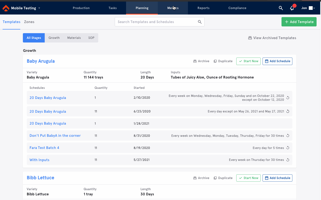Click 'Every week on Thursday for 30 times'
Image resolution: width=321 pixels, height=200 pixels.
tap(257, 160)
